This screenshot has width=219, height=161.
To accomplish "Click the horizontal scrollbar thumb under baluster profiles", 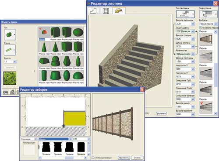I will 69,158.
